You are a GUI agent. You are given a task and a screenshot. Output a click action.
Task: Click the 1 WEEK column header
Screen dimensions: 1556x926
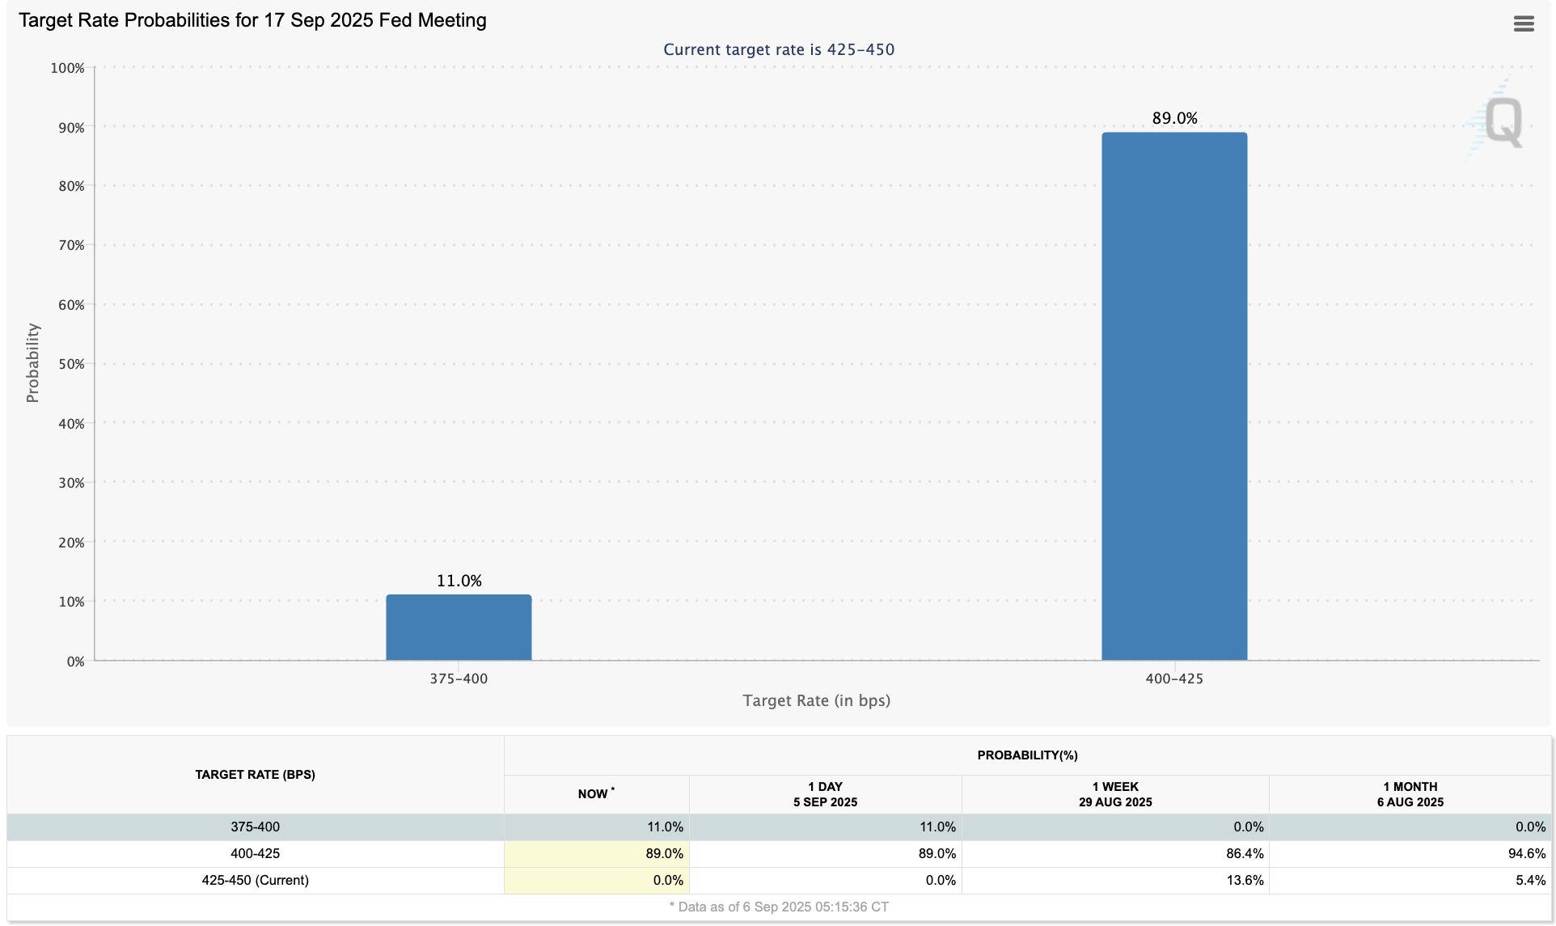tap(1114, 794)
